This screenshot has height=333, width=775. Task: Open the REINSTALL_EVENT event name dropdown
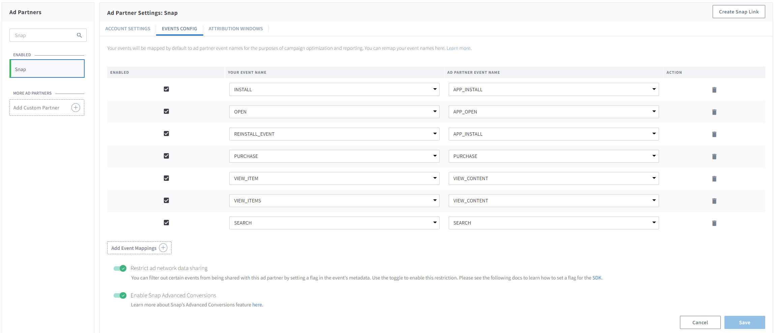(x=334, y=134)
